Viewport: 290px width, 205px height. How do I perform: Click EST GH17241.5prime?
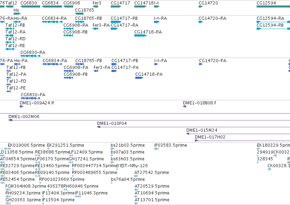tap(86, 159)
